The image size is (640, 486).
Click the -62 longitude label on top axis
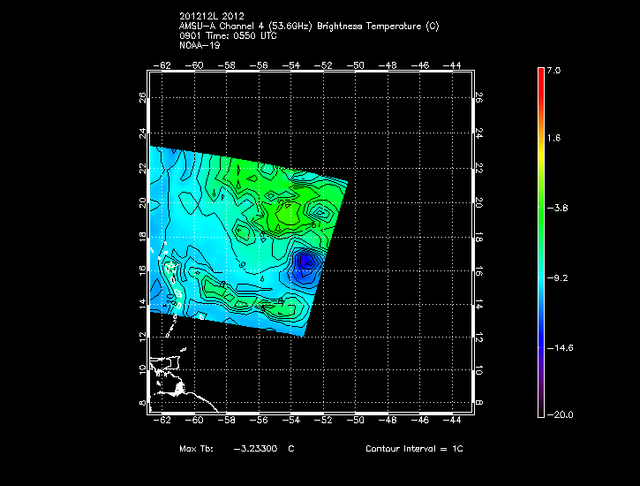tap(162, 65)
